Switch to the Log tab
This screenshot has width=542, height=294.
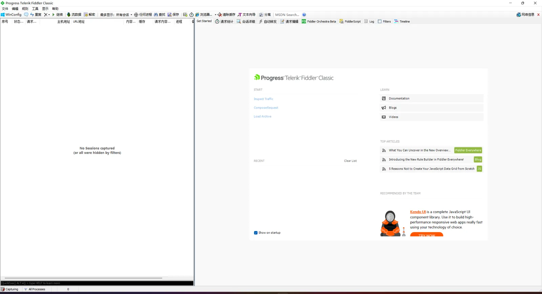369,21
